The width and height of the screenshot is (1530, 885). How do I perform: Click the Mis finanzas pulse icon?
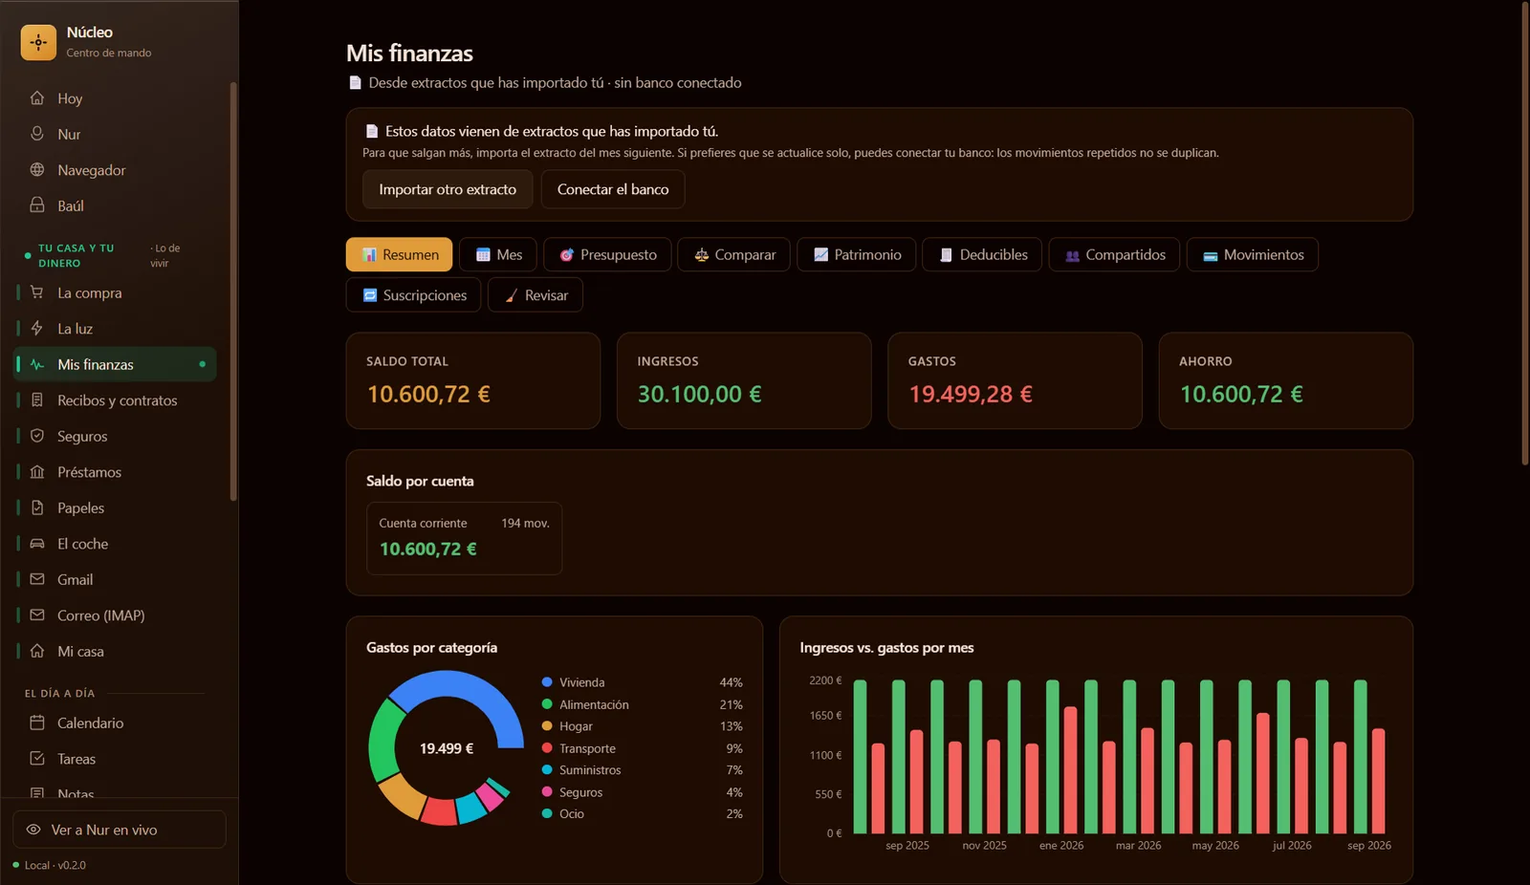37,364
